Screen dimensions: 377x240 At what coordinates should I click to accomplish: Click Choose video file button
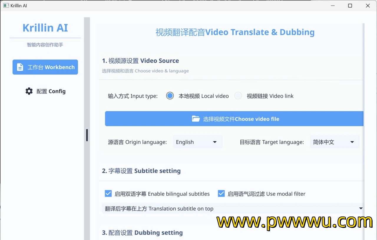(234, 119)
